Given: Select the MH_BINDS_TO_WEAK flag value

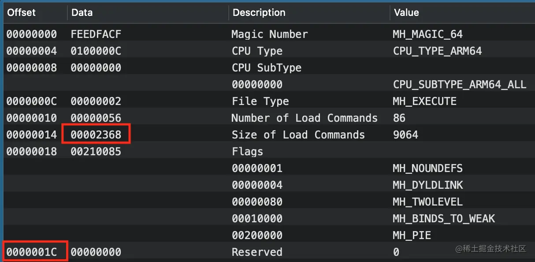Looking at the screenshot, I should click(443, 219).
